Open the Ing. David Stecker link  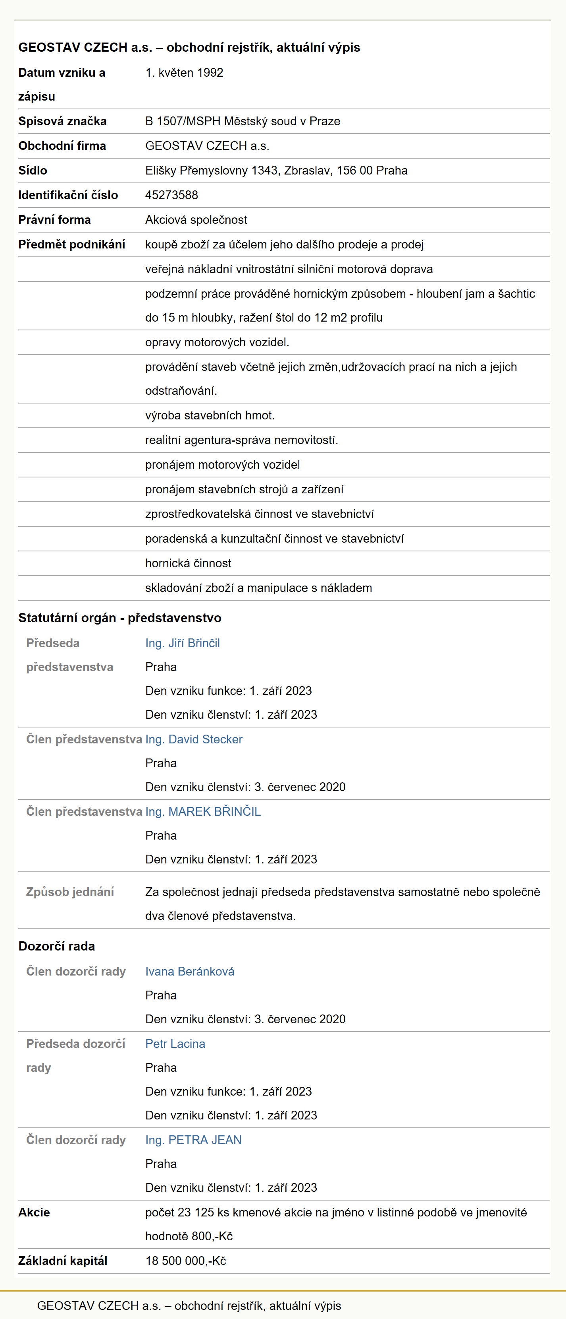194,739
